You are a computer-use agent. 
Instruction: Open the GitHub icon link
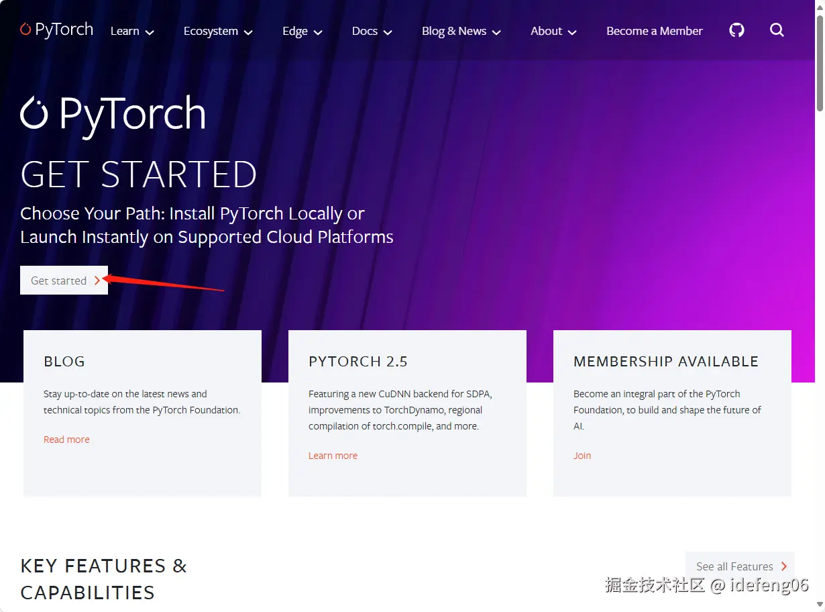tap(736, 30)
